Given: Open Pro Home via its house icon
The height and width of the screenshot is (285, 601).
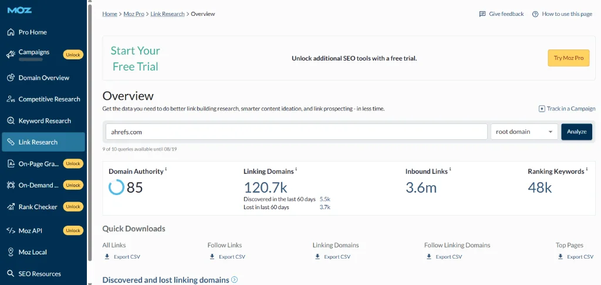Looking at the screenshot, I should pos(11,32).
